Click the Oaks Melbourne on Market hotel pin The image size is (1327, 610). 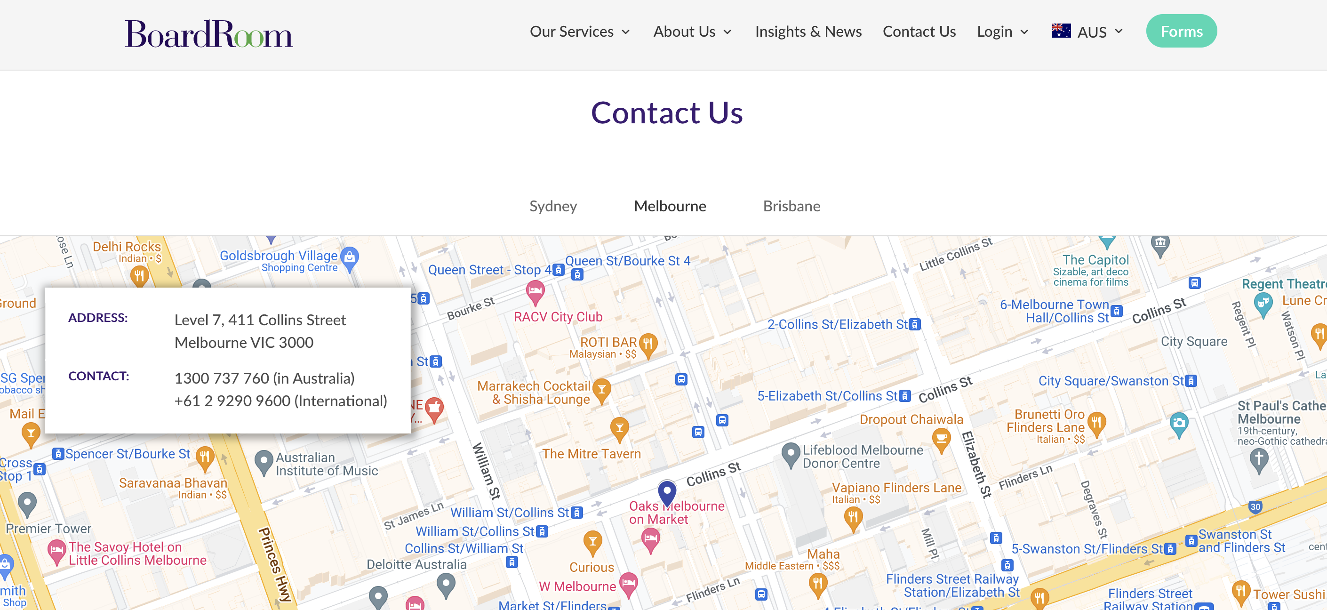point(651,541)
